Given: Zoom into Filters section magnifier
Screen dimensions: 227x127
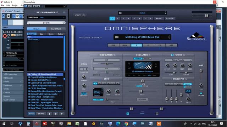Looking at the screenshot, I should tap(184, 55).
